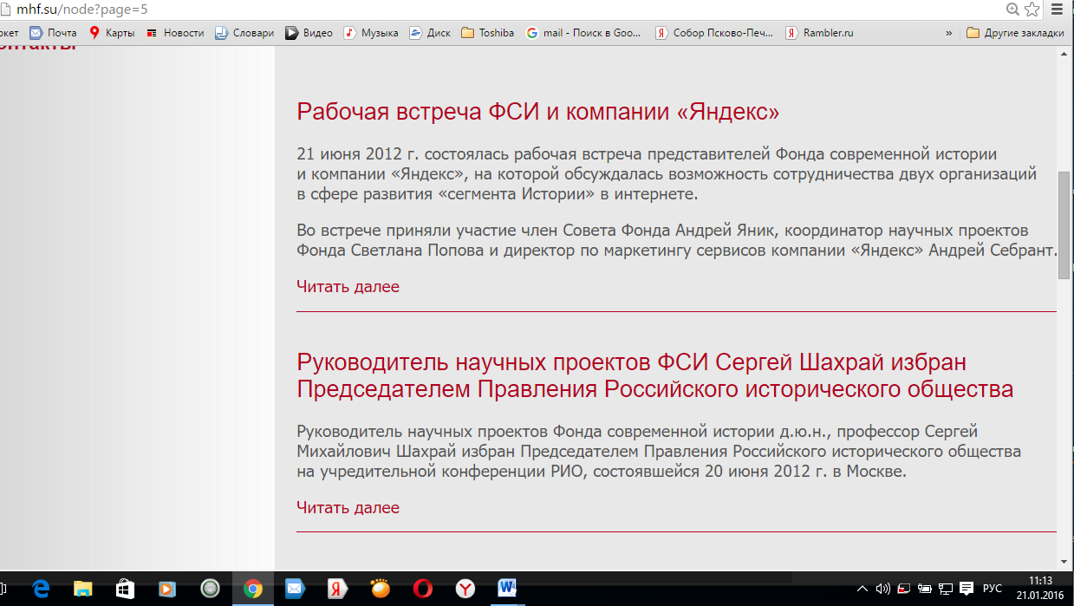Switch the РУС input language indicator

(x=993, y=589)
